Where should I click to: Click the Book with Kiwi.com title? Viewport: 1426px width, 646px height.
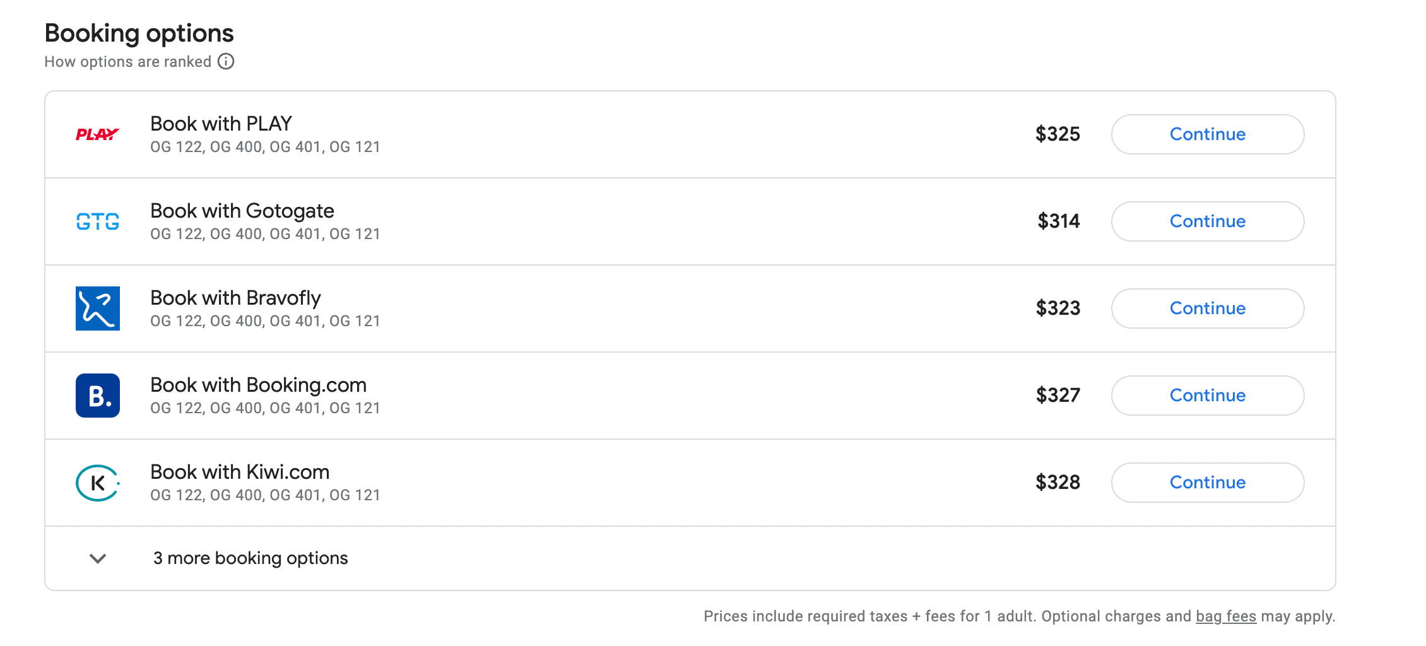(240, 472)
